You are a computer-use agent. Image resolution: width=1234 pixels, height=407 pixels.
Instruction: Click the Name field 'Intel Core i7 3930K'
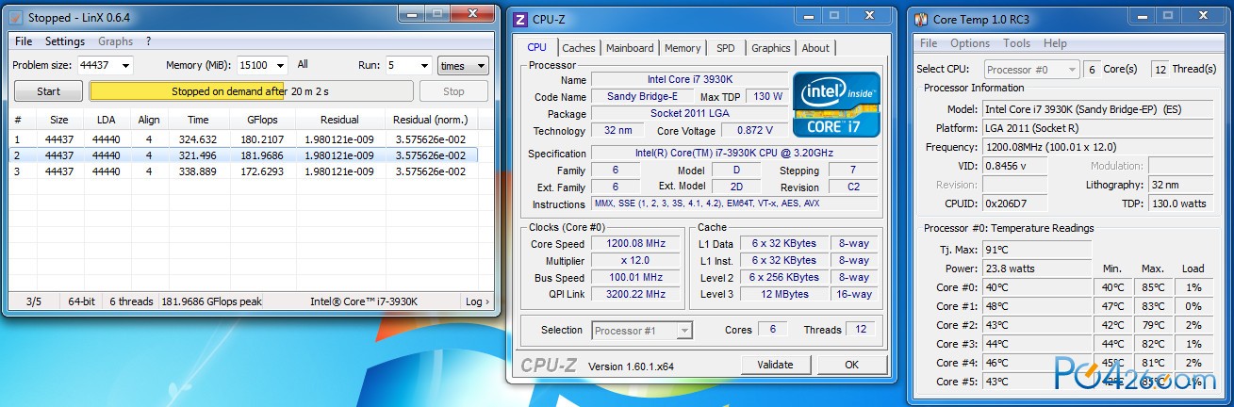[x=689, y=80]
